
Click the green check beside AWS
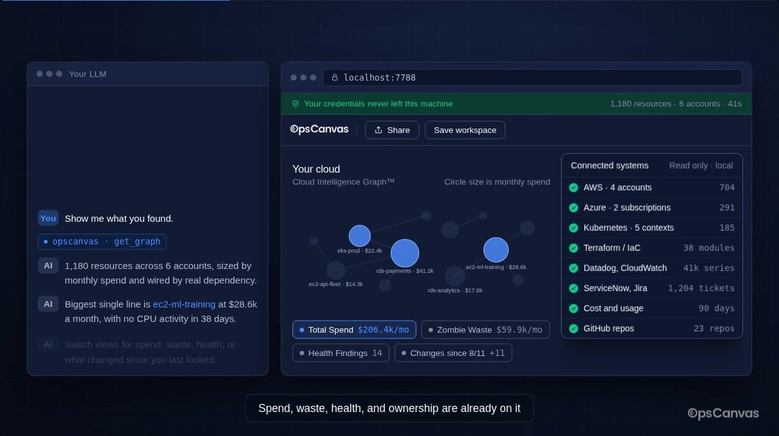click(x=574, y=187)
